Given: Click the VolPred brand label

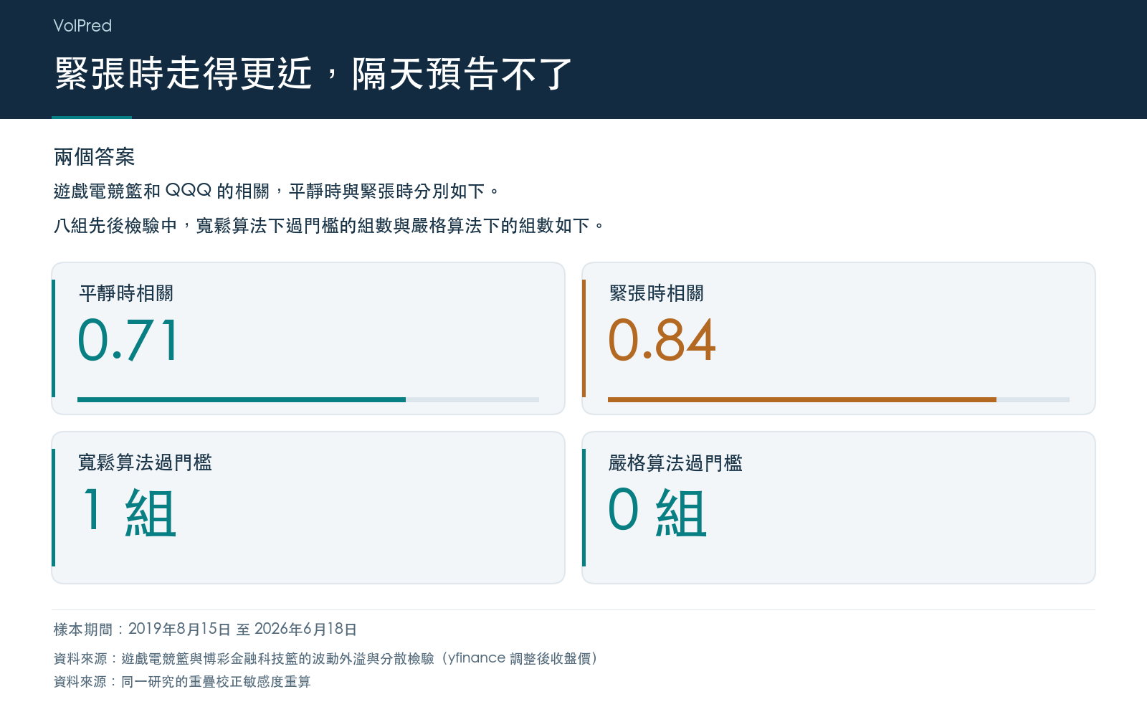Looking at the screenshot, I should pyautogui.click(x=82, y=26).
